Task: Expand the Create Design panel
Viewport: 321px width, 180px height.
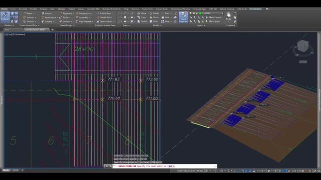Action: coord(67,25)
